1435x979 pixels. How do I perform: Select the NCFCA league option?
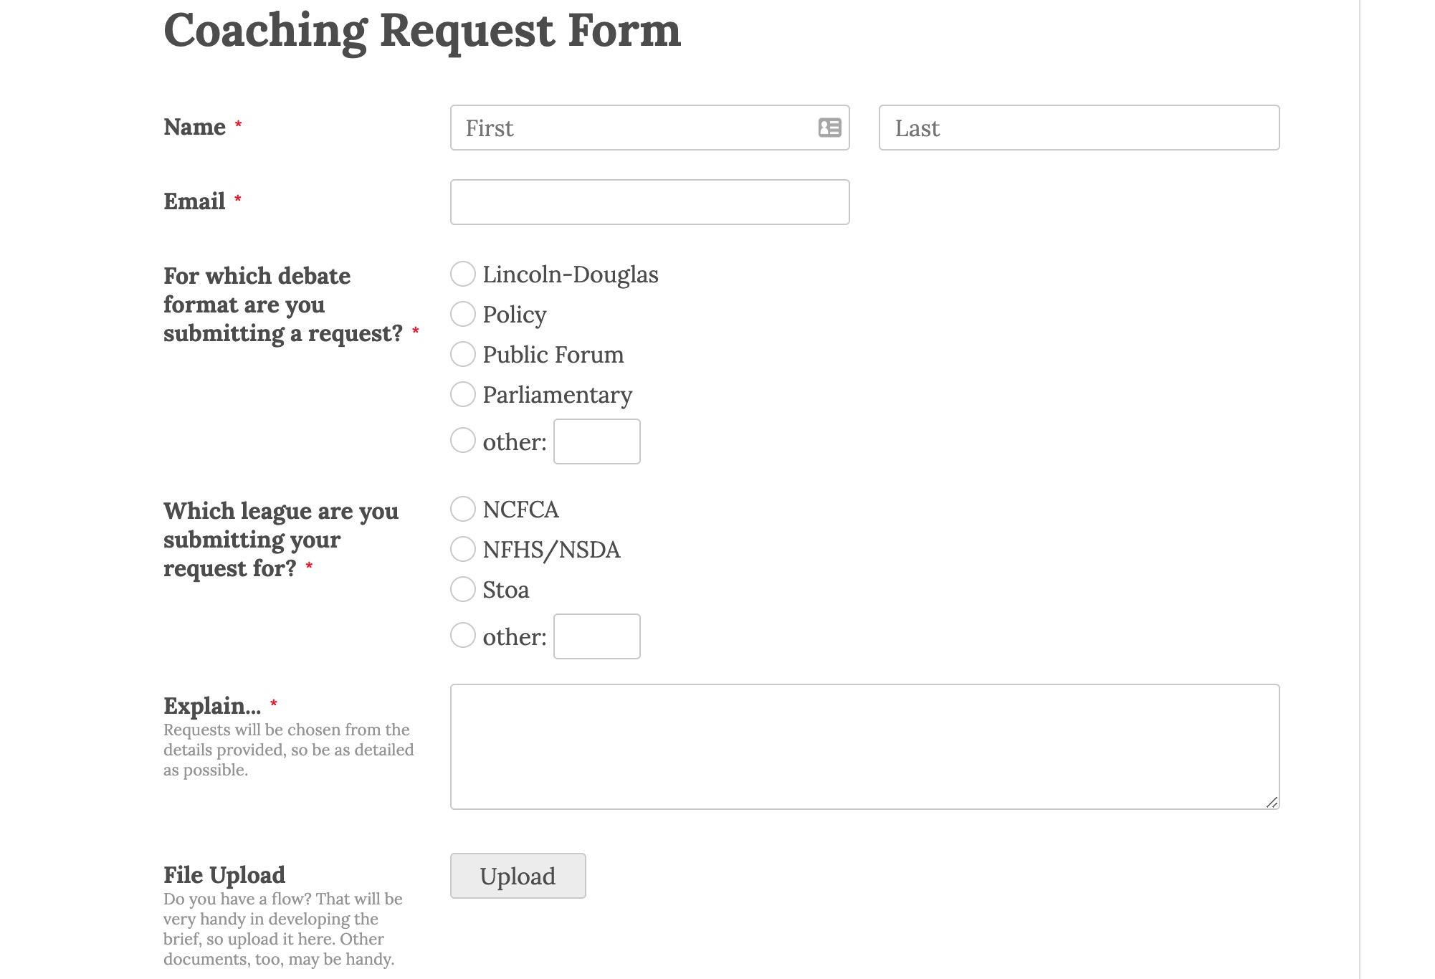pyautogui.click(x=463, y=509)
